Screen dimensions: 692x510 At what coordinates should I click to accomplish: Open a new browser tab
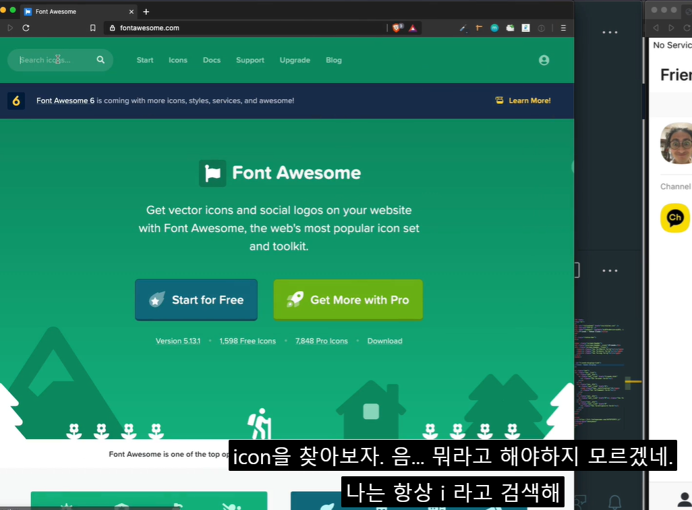click(x=146, y=12)
